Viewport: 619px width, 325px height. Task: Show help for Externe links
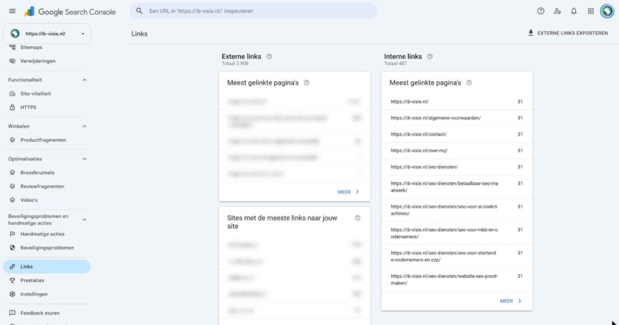coord(269,56)
